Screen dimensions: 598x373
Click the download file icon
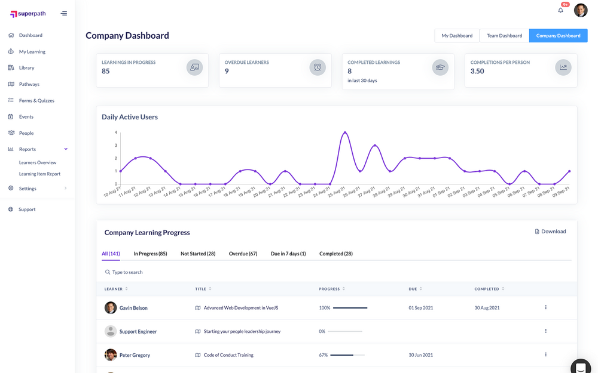click(x=537, y=232)
